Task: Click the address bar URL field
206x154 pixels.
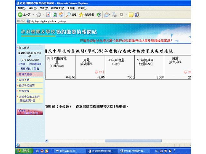Action: tap(97, 21)
